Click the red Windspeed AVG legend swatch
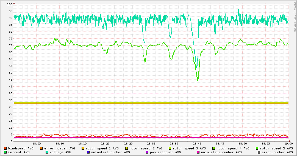The width and height of the screenshot is (297, 156). (5, 148)
